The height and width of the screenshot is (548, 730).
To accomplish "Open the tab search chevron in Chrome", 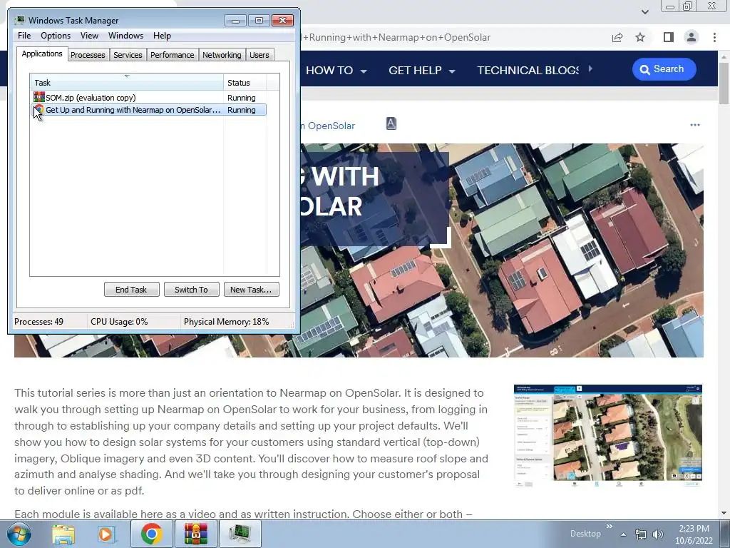I will click(x=644, y=11).
